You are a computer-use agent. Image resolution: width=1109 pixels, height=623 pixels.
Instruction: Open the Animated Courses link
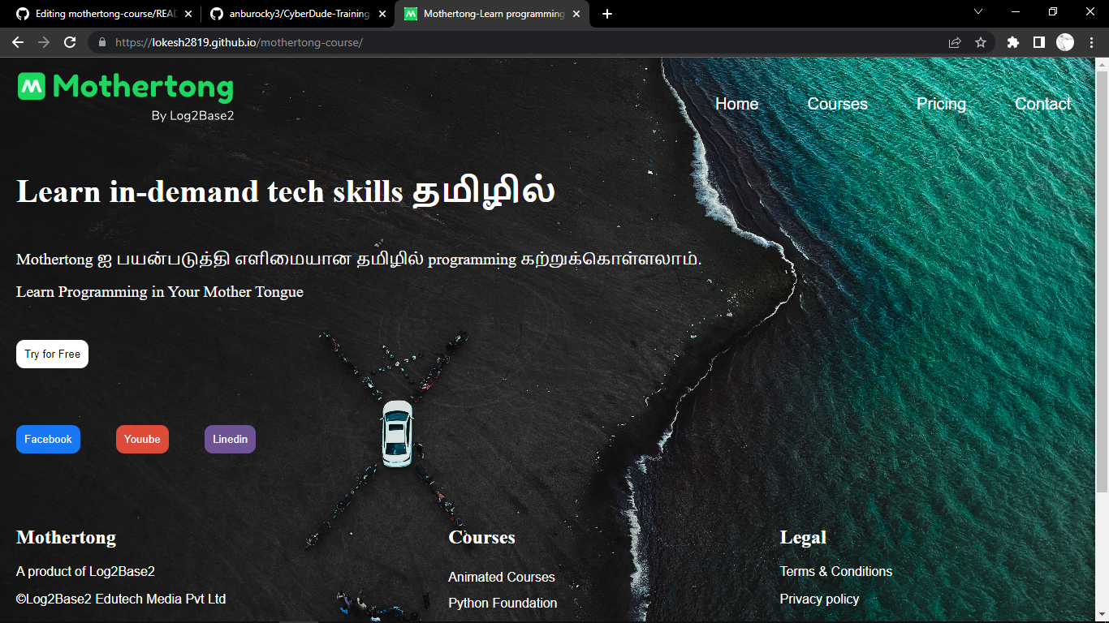[x=502, y=577]
